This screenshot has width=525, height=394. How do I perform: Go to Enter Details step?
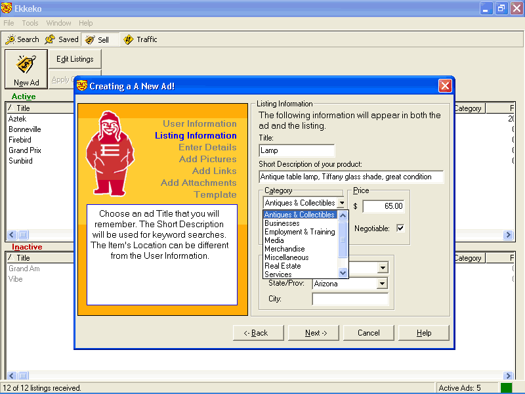coord(207,147)
